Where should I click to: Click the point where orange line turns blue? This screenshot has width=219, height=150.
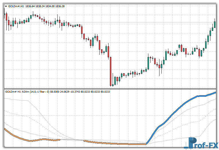146,144
